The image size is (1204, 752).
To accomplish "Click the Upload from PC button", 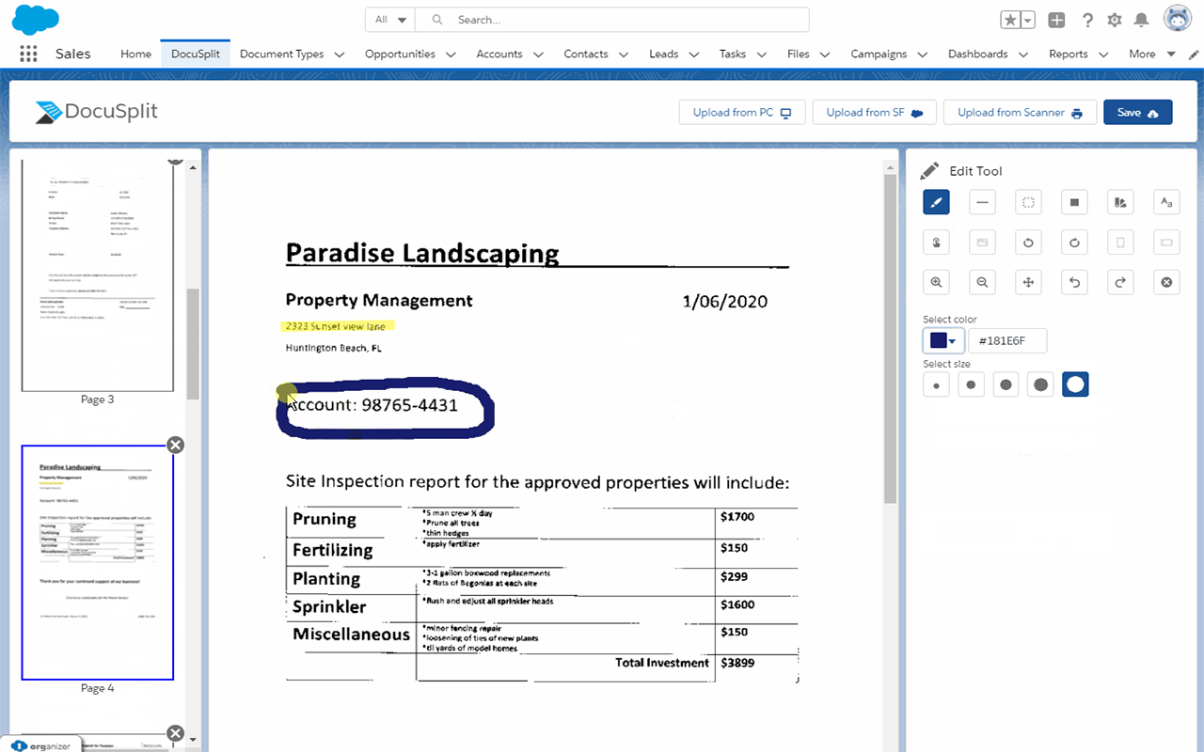I will (742, 112).
